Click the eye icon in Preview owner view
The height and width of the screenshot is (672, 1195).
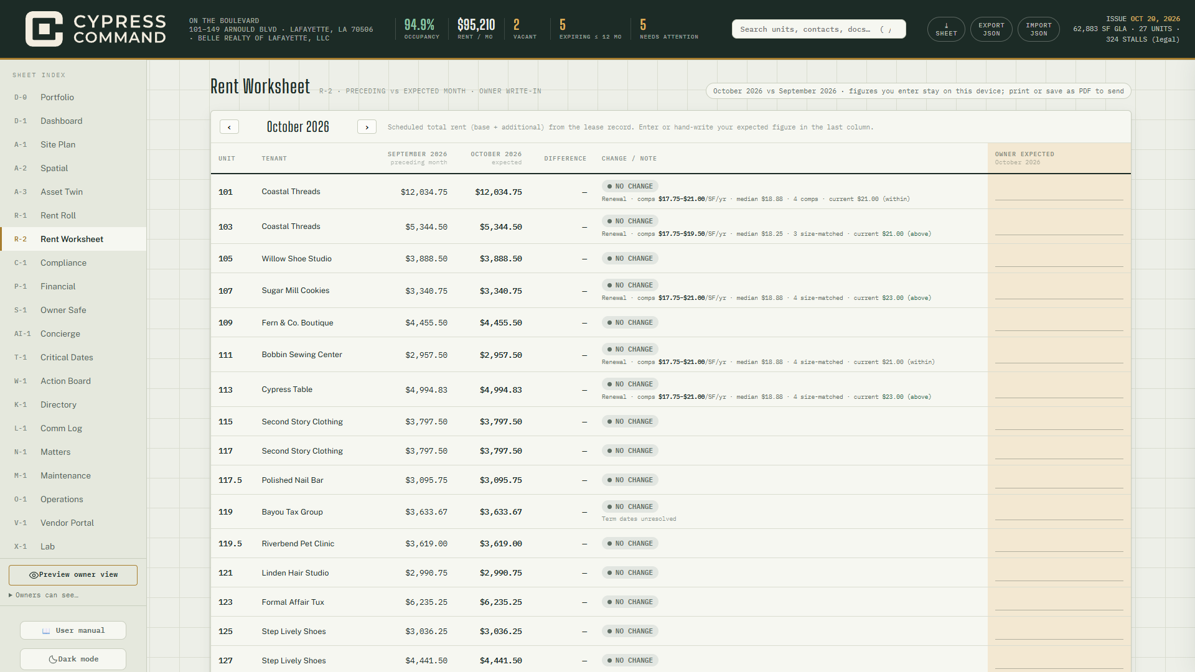pyautogui.click(x=34, y=575)
